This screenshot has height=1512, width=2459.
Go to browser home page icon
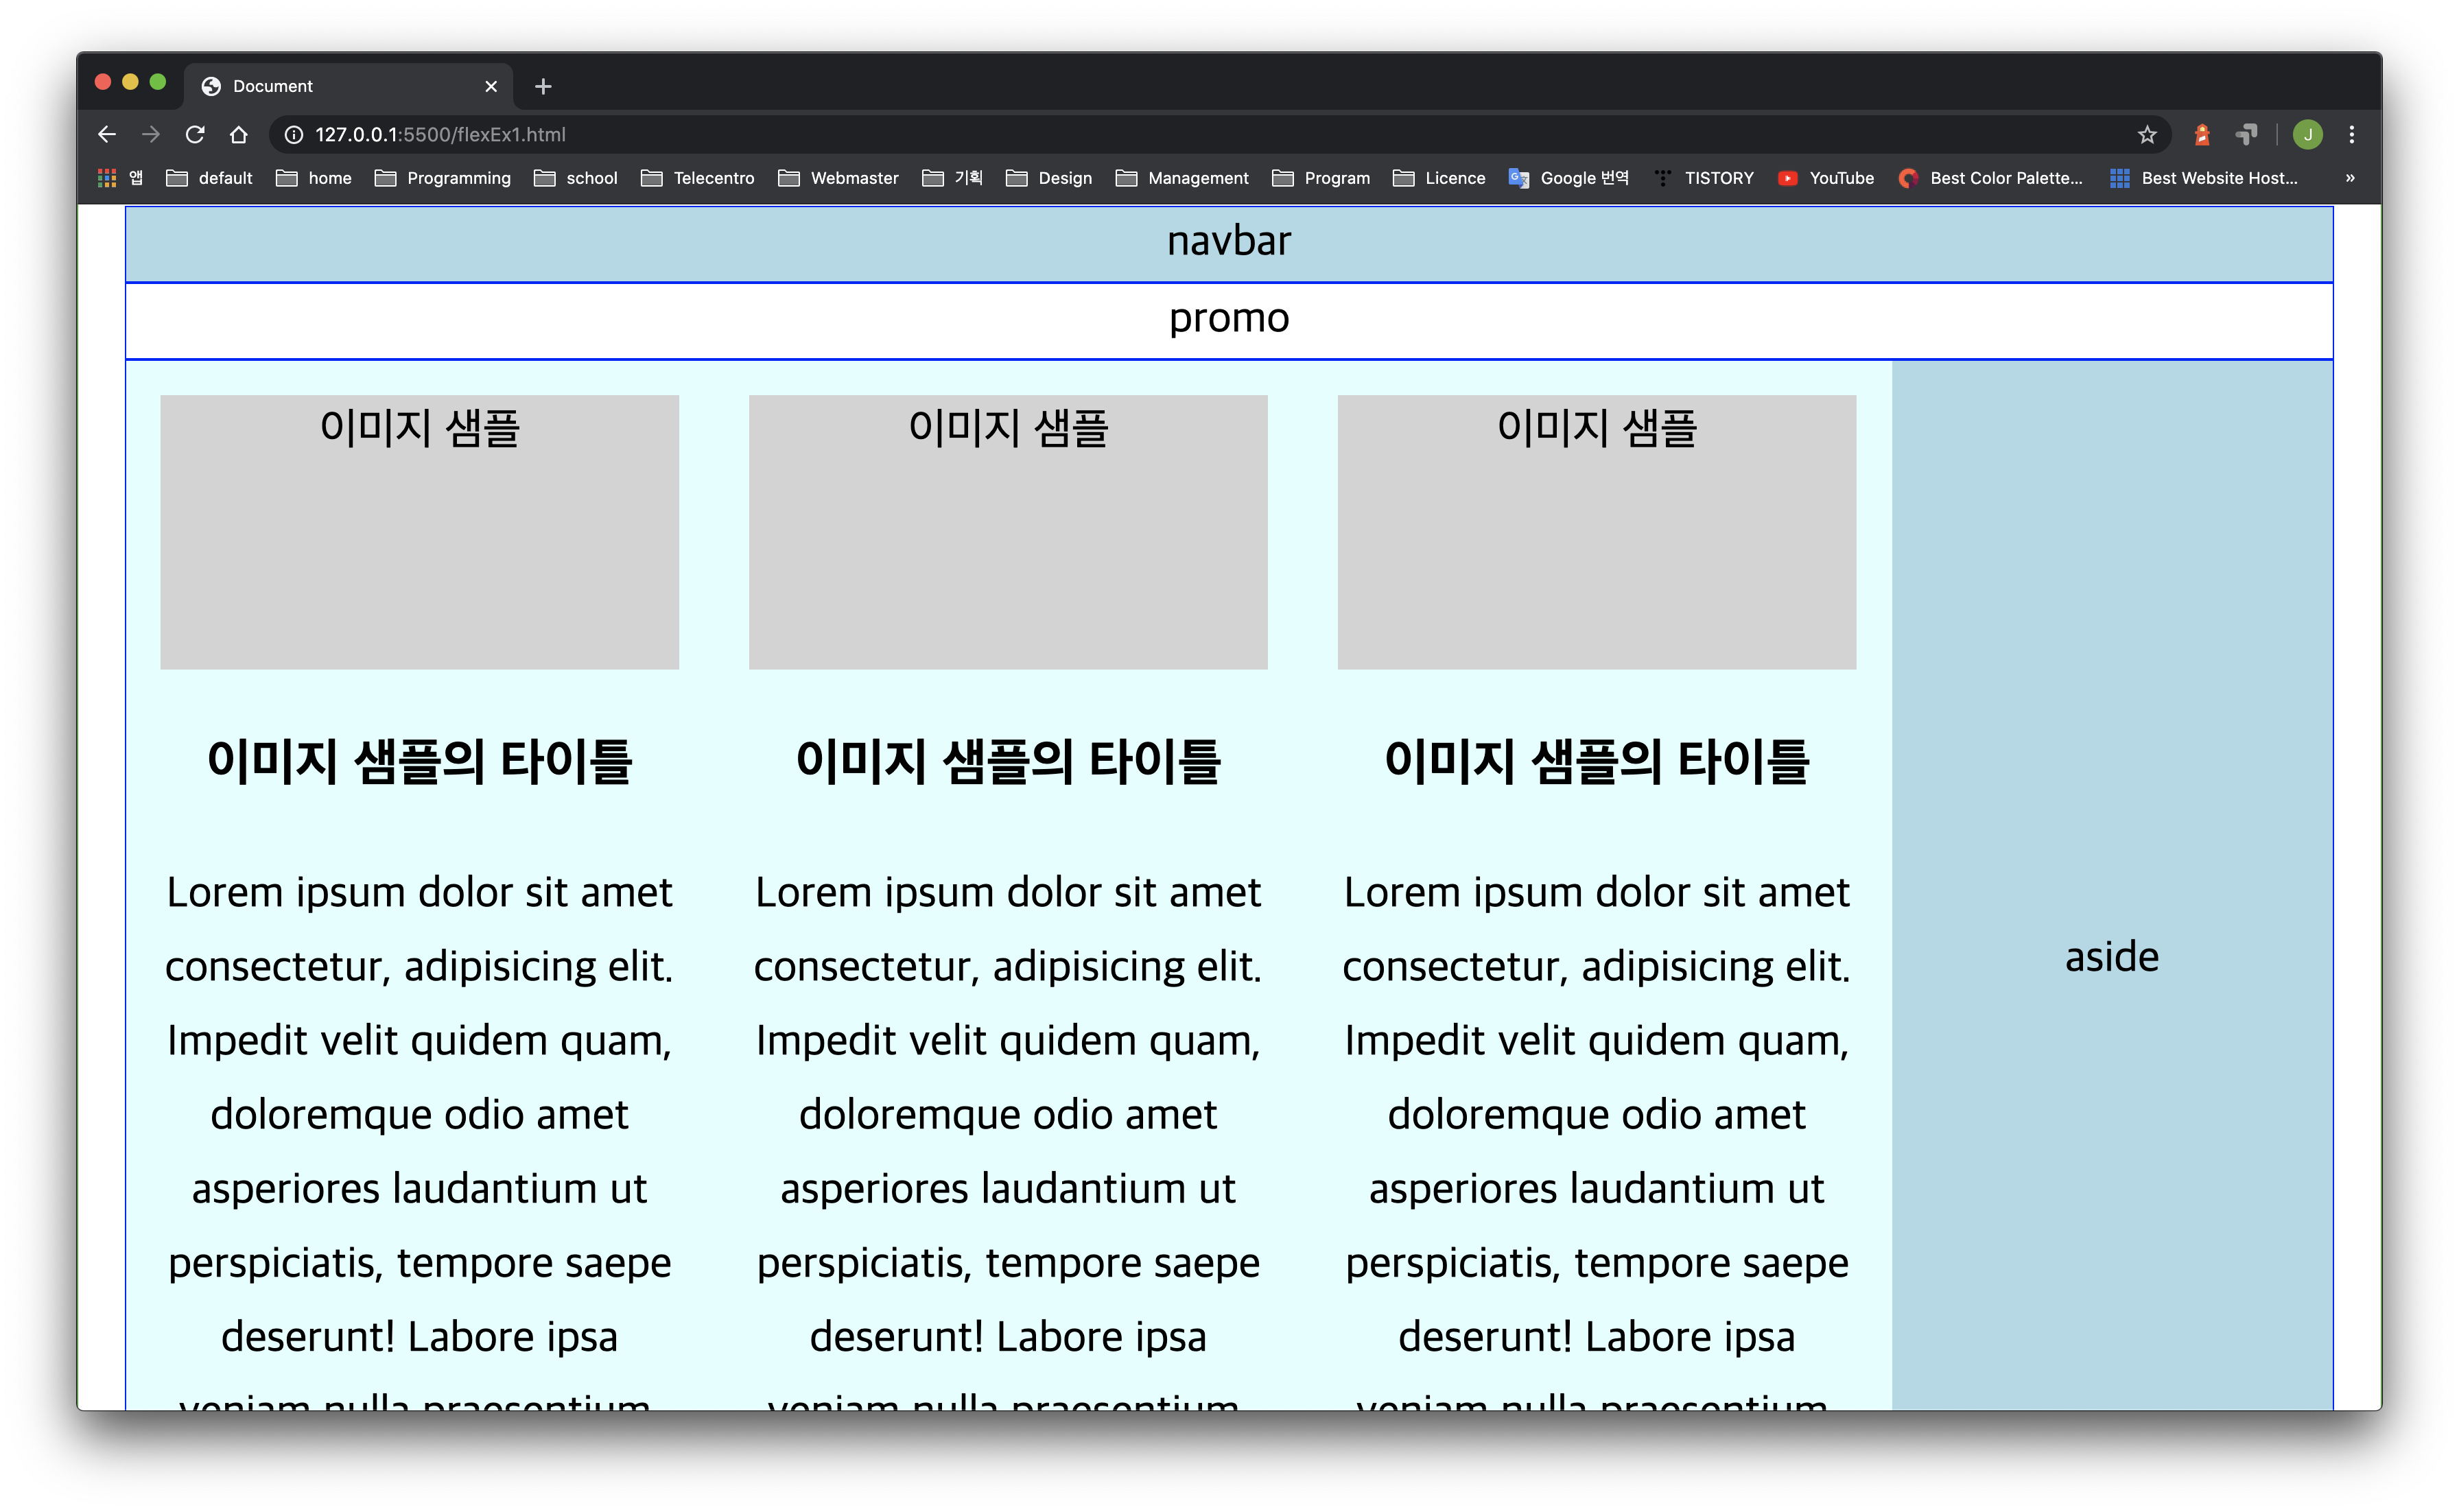click(x=238, y=134)
